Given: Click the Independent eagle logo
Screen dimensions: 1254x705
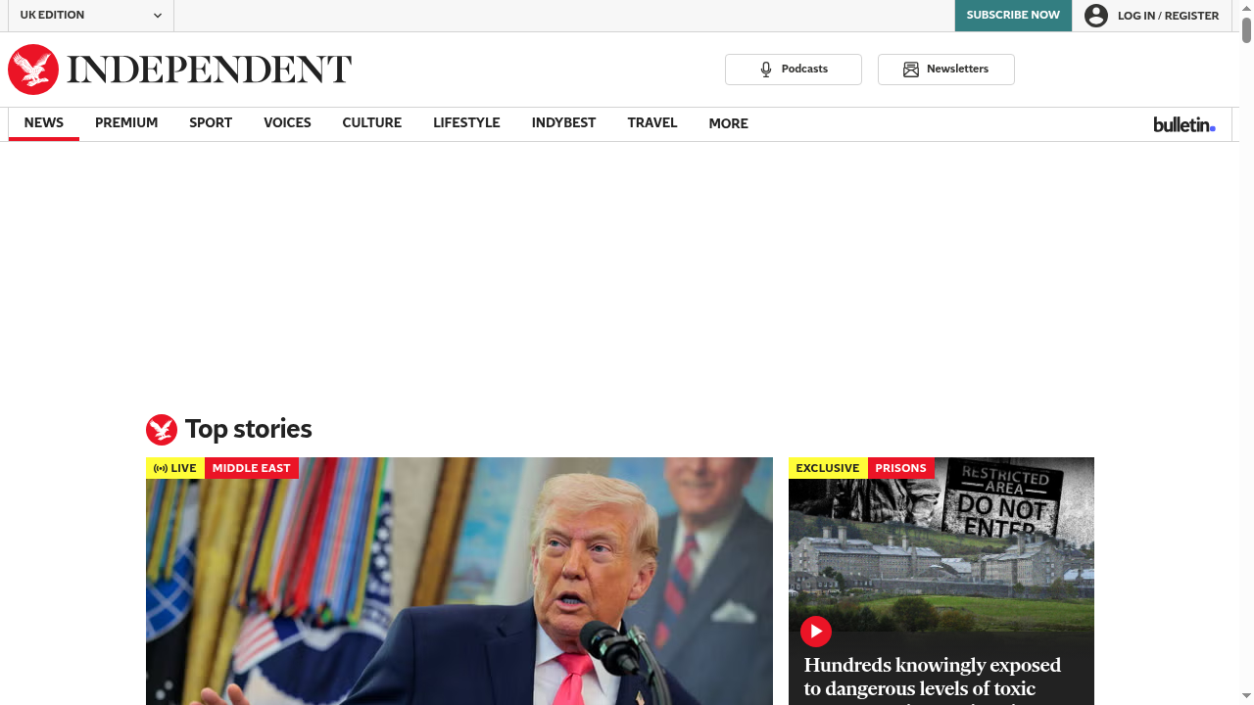Looking at the screenshot, I should coord(33,69).
